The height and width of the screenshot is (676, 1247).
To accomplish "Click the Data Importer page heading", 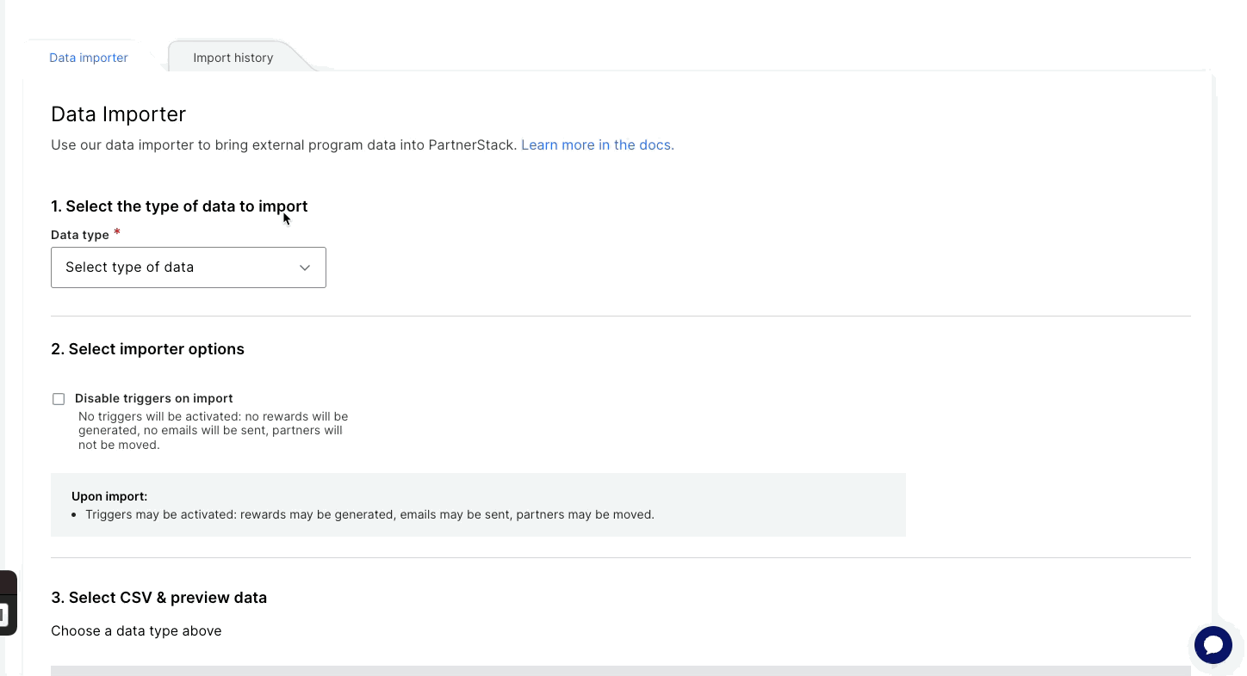I will point(119,114).
